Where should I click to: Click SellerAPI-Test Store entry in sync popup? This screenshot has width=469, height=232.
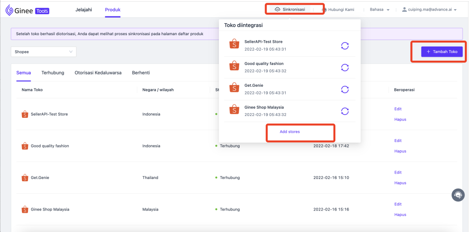tap(289, 46)
